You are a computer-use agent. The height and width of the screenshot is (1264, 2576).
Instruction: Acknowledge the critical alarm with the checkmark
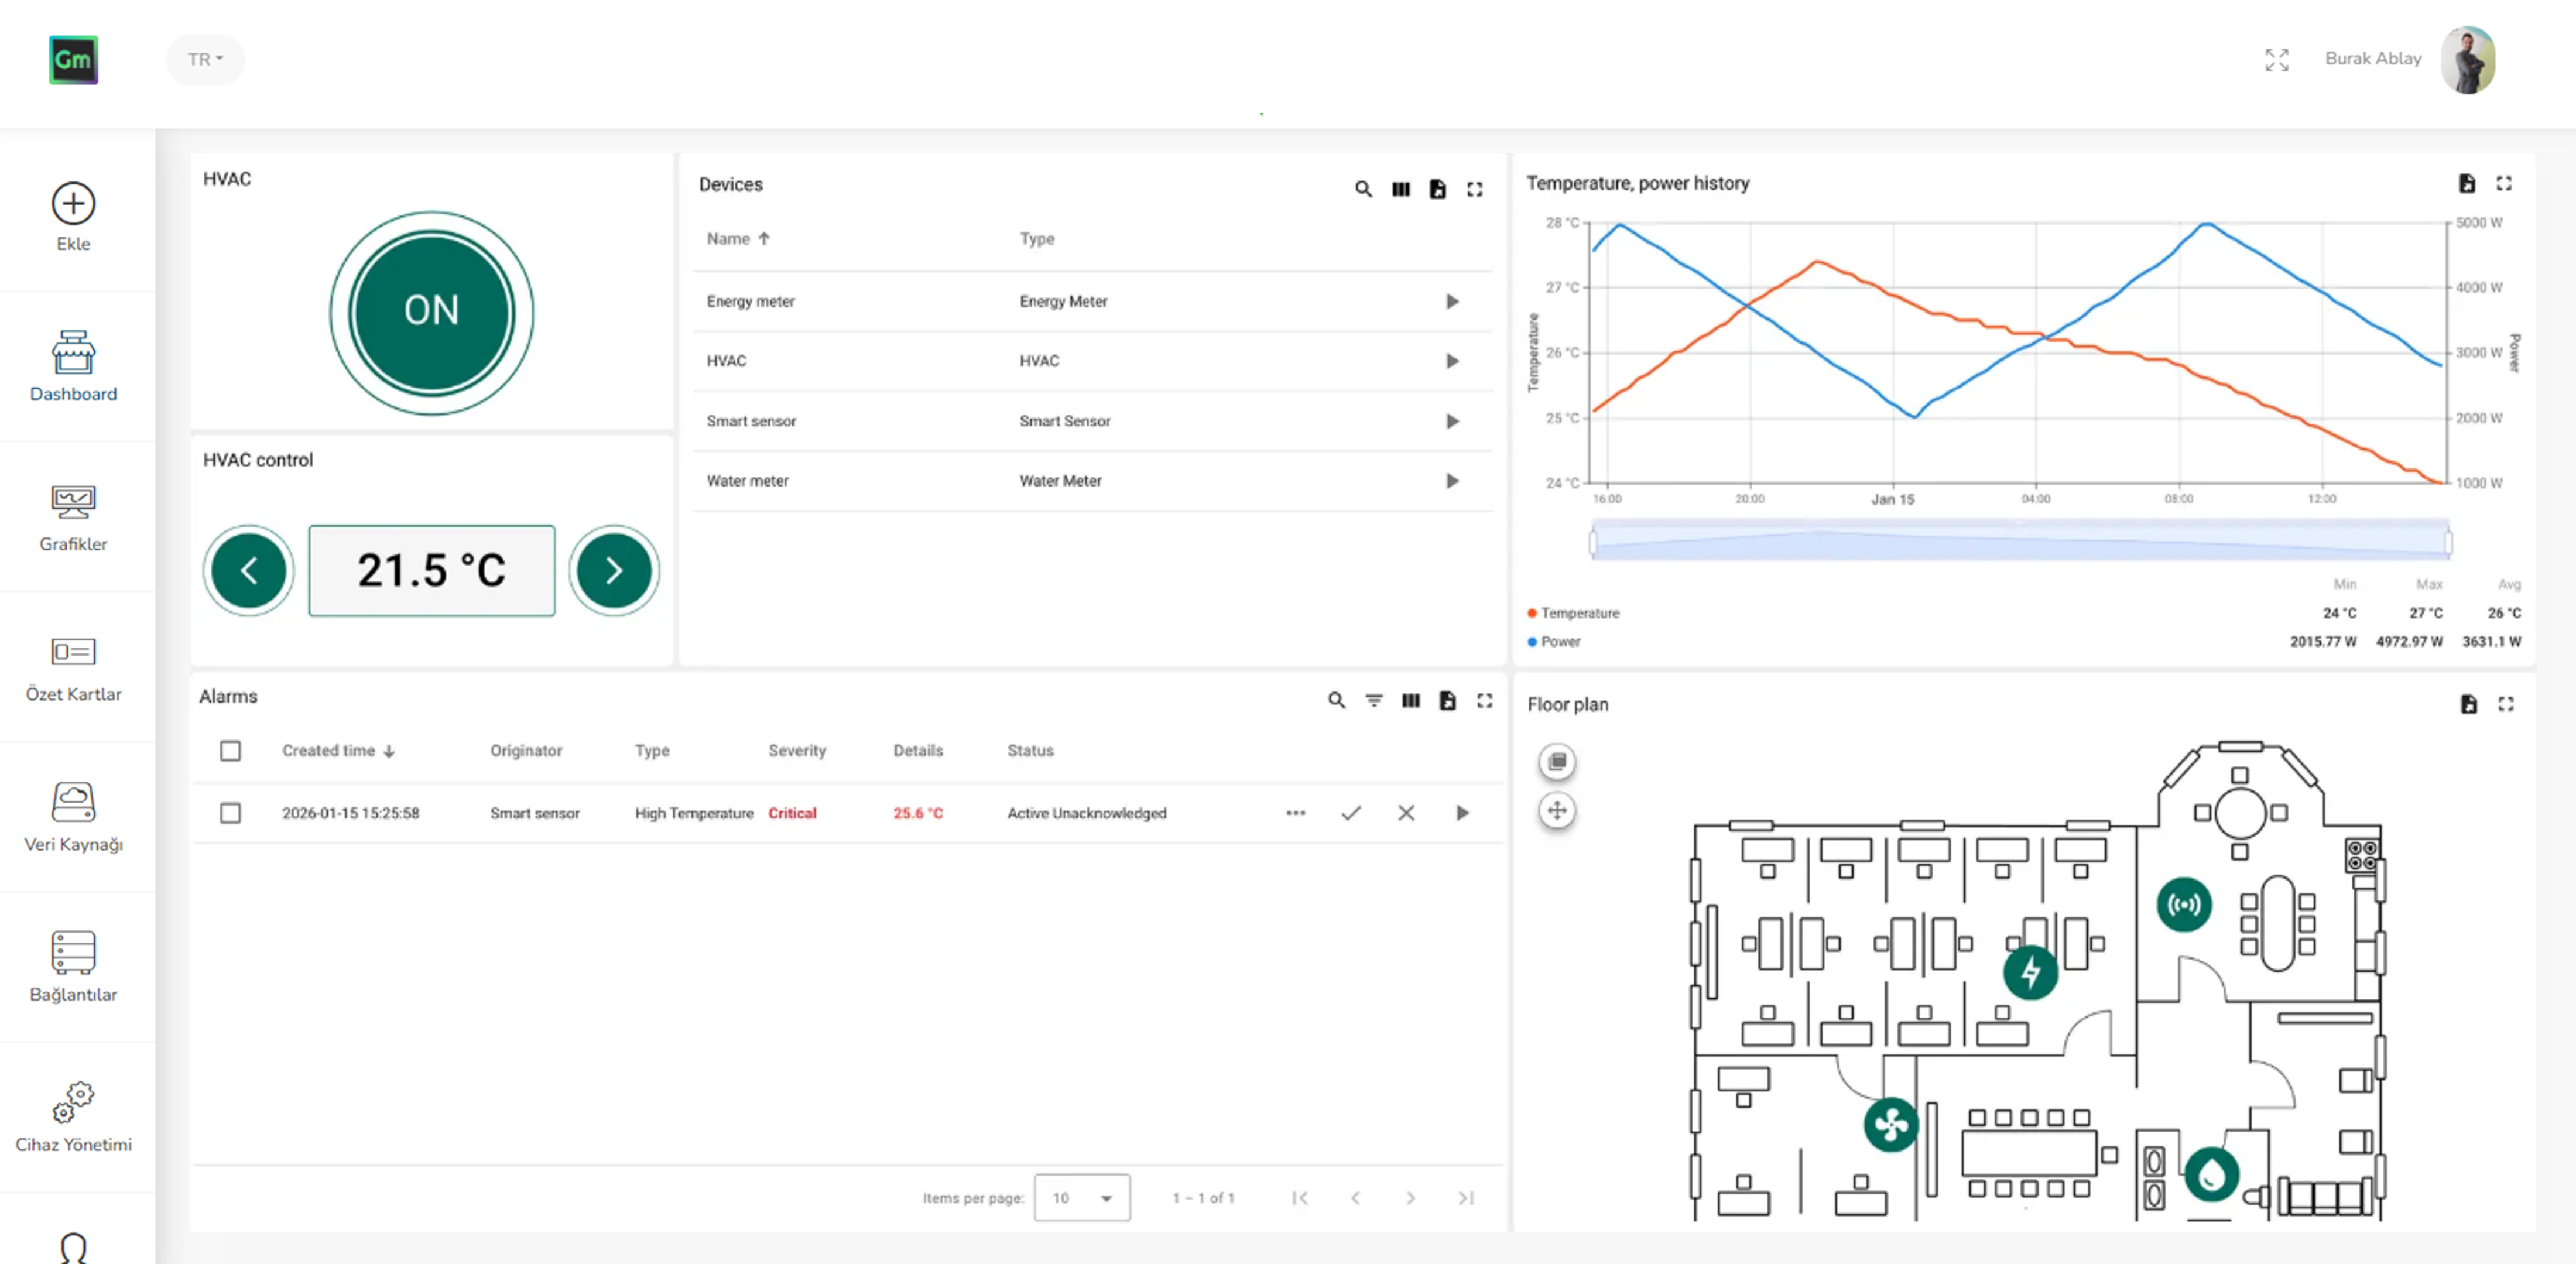point(1350,813)
